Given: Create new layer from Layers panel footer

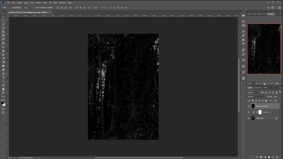Looking at the screenshot, I should click(x=273, y=157).
